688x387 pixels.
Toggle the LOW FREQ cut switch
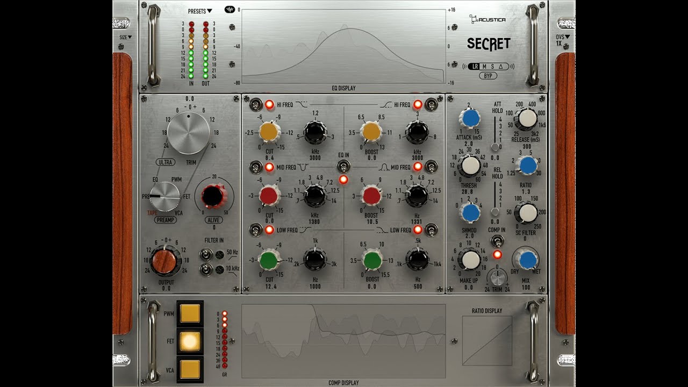pyautogui.click(x=256, y=231)
